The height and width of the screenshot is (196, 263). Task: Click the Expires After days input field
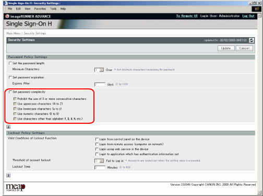click(100, 84)
